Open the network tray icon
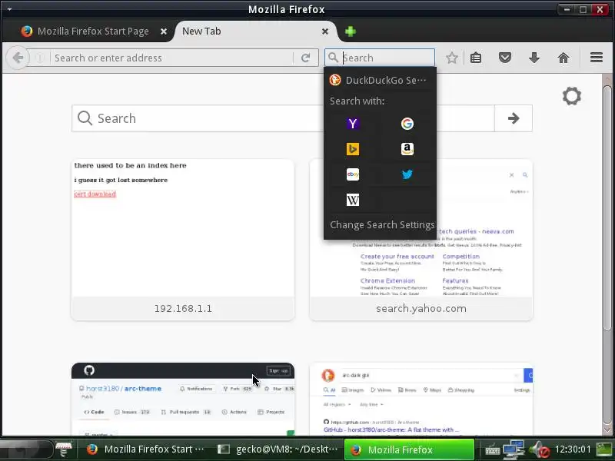 514,449
